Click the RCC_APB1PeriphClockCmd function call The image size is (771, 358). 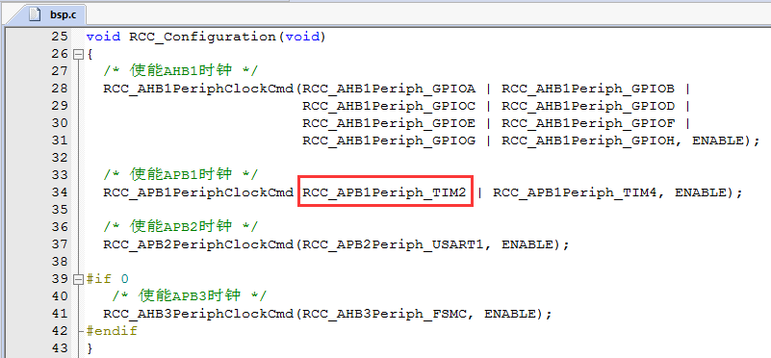pyautogui.click(x=198, y=192)
